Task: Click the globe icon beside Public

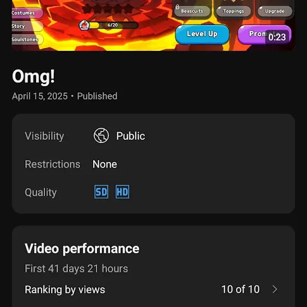Action: 101,135
